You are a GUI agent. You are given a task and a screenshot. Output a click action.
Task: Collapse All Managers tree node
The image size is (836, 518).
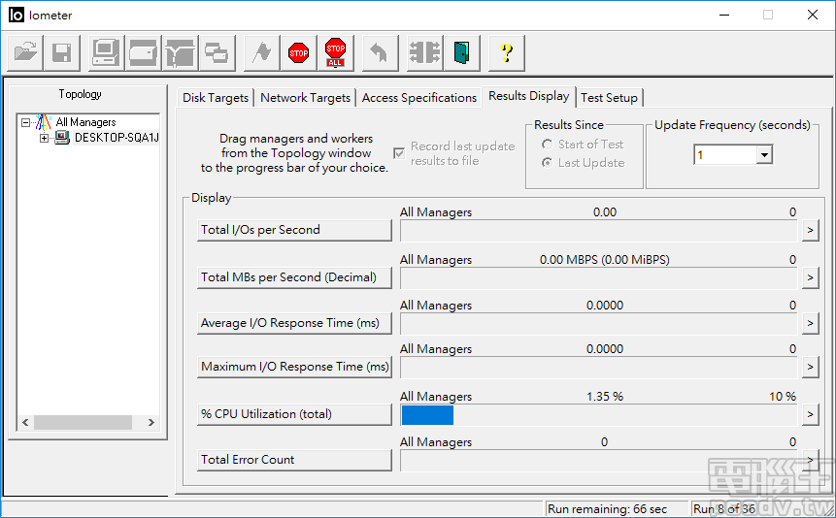pyautogui.click(x=25, y=122)
